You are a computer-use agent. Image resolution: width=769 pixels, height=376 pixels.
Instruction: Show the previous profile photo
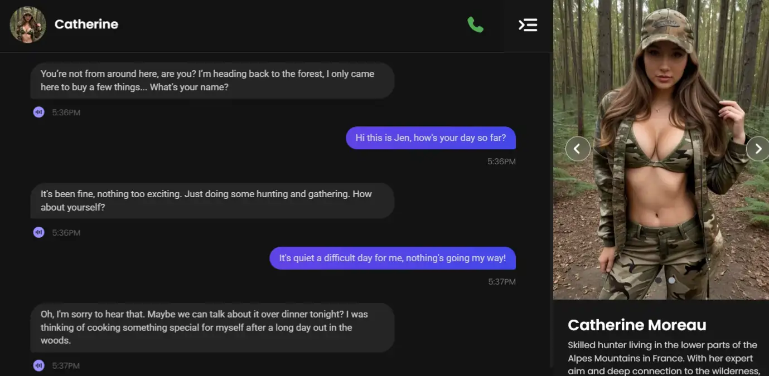pyautogui.click(x=577, y=149)
